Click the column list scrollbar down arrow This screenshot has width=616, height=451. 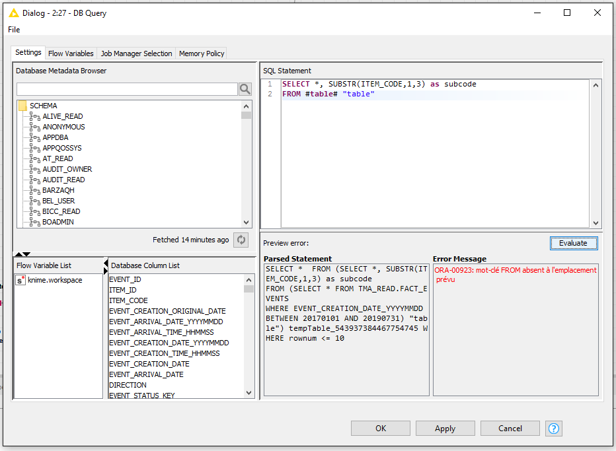point(249,393)
